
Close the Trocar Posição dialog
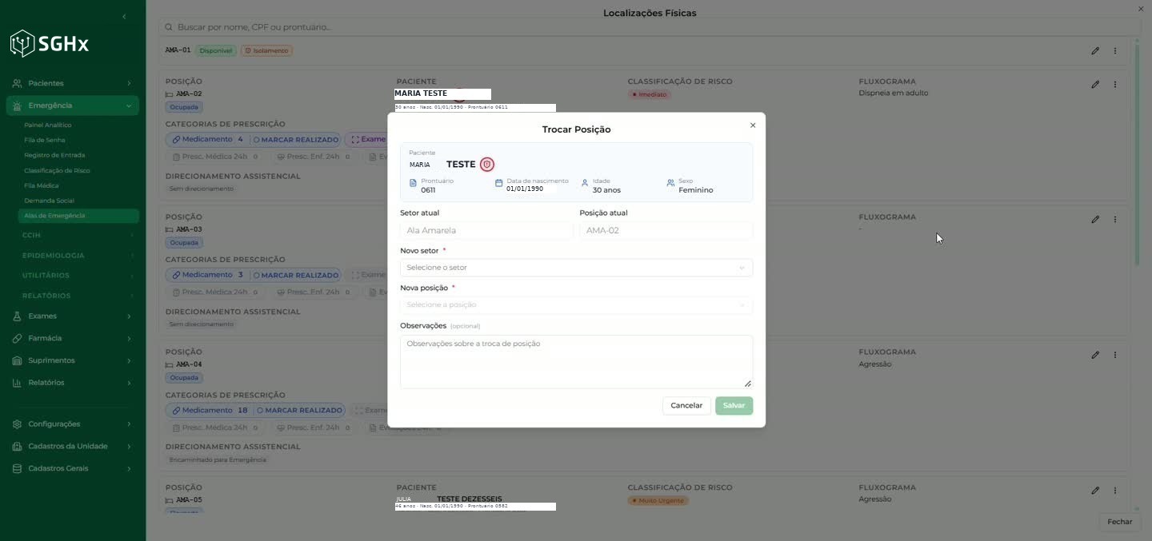click(753, 125)
